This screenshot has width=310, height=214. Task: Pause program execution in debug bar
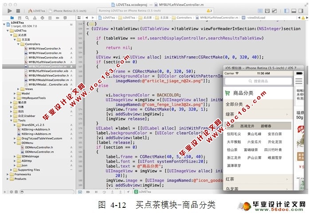(96, 192)
